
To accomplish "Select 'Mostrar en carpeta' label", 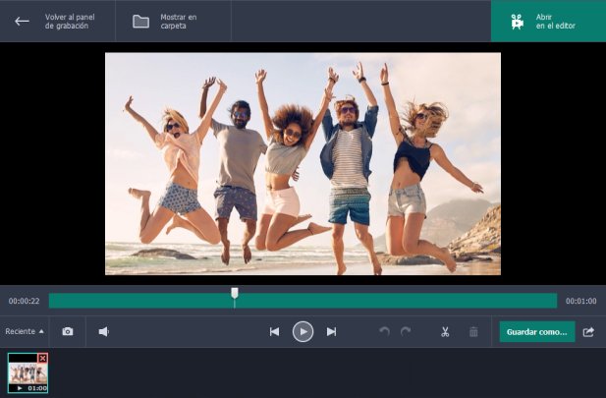I will [178, 22].
